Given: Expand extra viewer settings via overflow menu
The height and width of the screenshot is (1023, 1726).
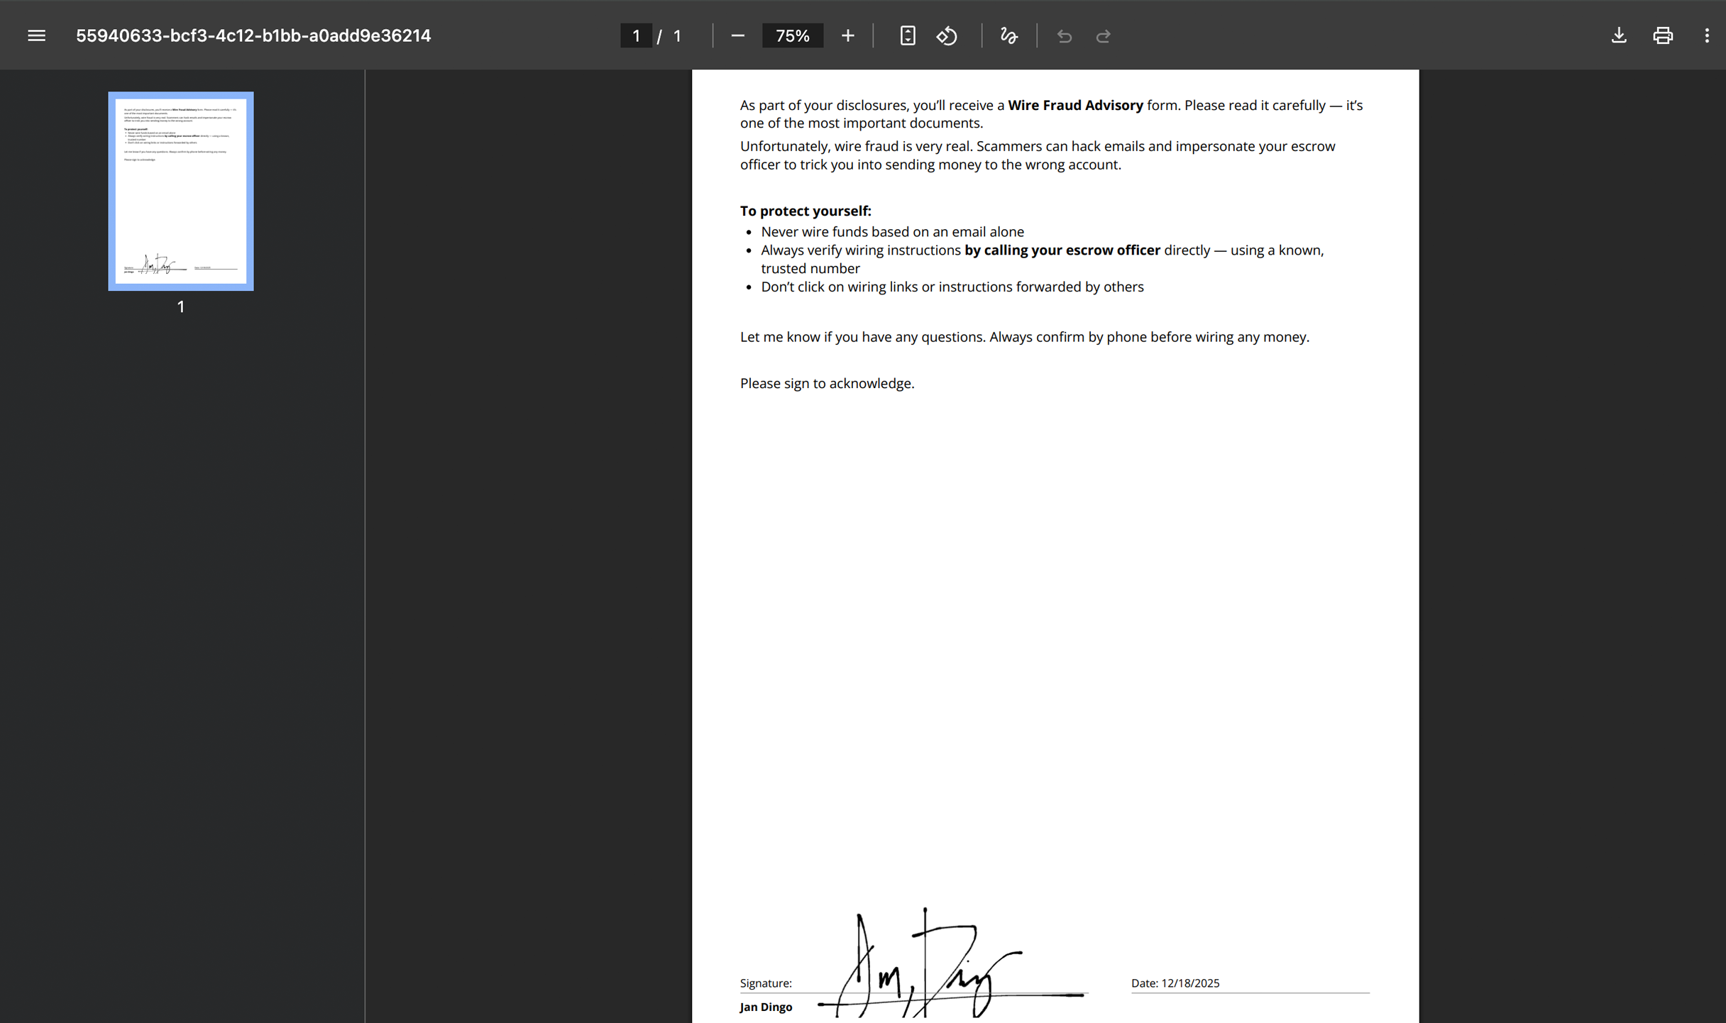Looking at the screenshot, I should tap(1706, 35).
